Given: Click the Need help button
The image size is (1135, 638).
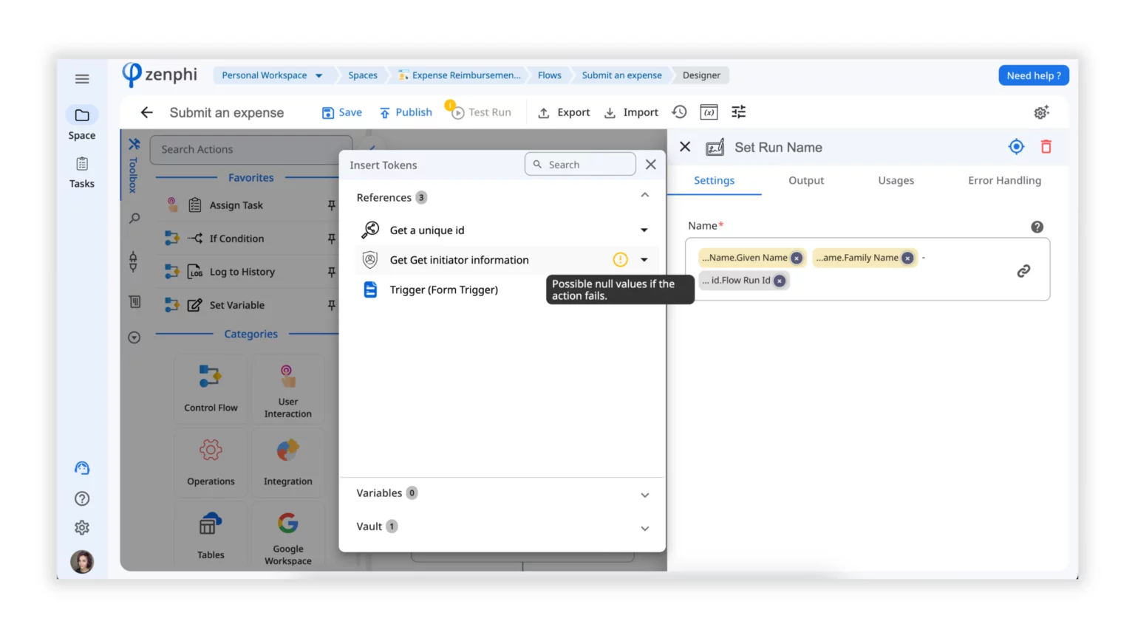Looking at the screenshot, I should (1033, 75).
